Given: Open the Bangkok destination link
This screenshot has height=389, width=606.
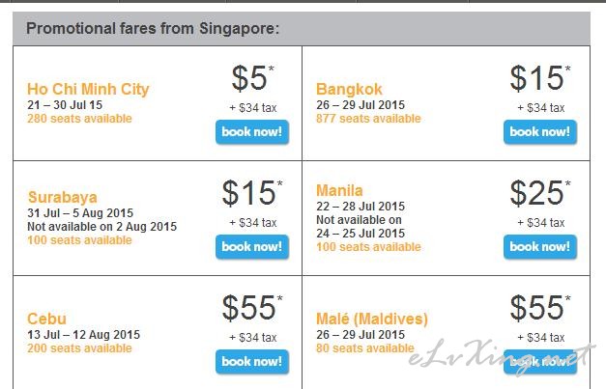Looking at the screenshot, I should point(349,89).
